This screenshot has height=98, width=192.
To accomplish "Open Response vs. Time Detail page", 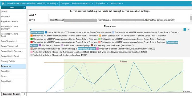I will click(x=13, y=35).
